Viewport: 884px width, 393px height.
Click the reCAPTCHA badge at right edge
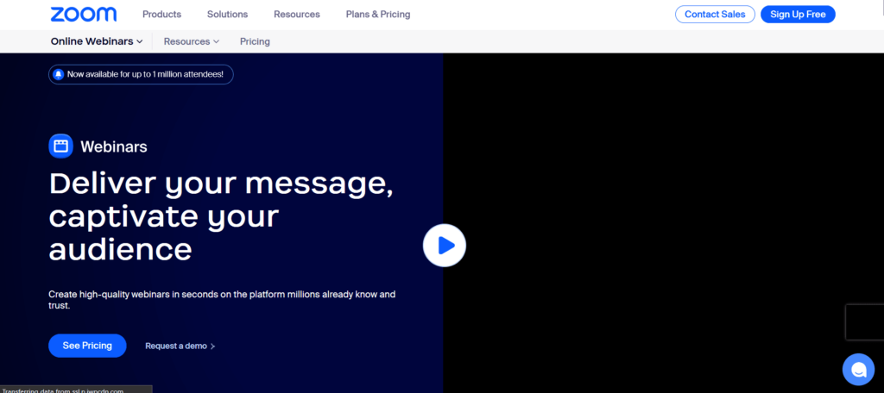click(865, 322)
